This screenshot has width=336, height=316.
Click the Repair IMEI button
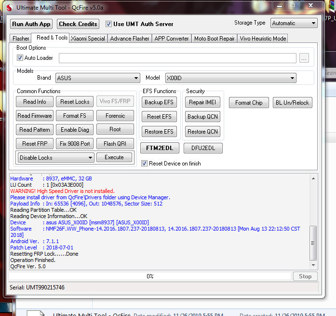coord(202,102)
